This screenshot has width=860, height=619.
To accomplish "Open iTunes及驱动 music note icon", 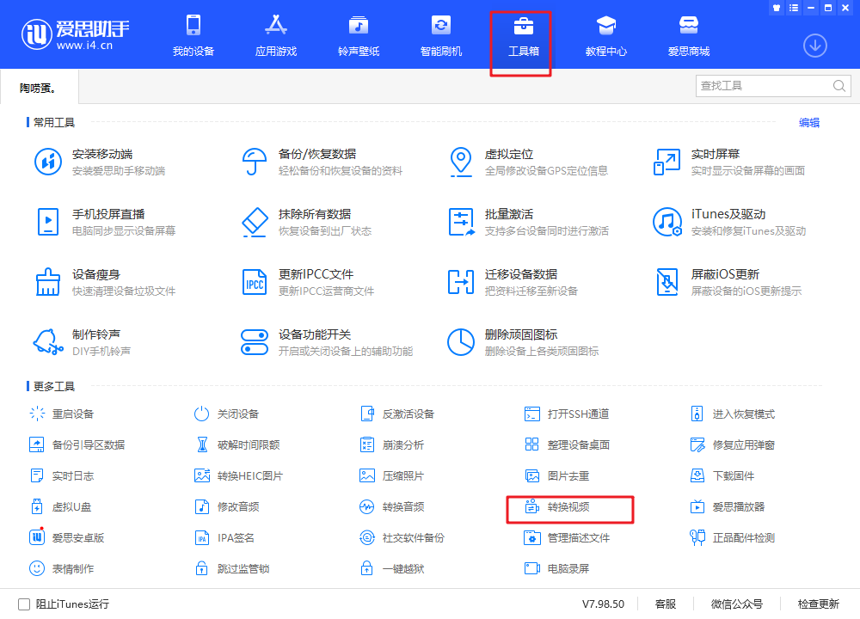I will click(667, 222).
